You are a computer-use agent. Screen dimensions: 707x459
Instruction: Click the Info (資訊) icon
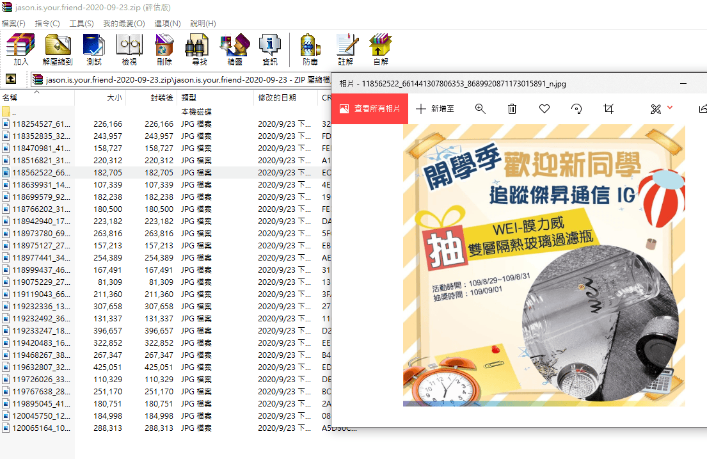tap(269, 50)
